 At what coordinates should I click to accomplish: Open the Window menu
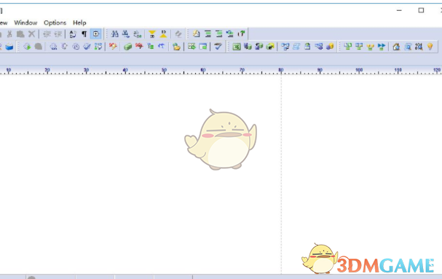click(x=25, y=23)
